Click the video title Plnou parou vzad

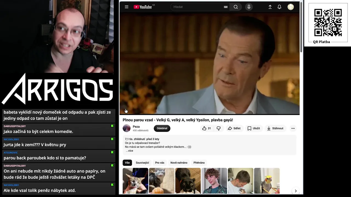pos(178,120)
